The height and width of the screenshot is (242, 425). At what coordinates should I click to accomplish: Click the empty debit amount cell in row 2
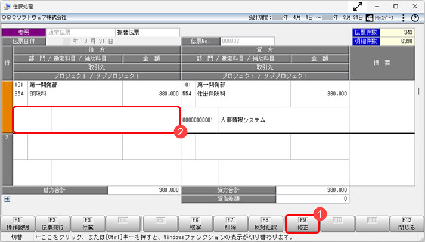[x=151, y=147]
